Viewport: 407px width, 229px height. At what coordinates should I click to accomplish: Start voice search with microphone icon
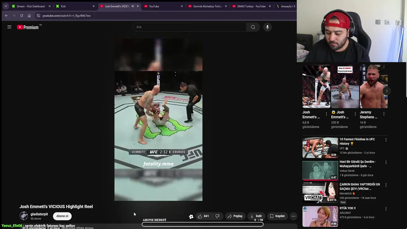tap(267, 27)
